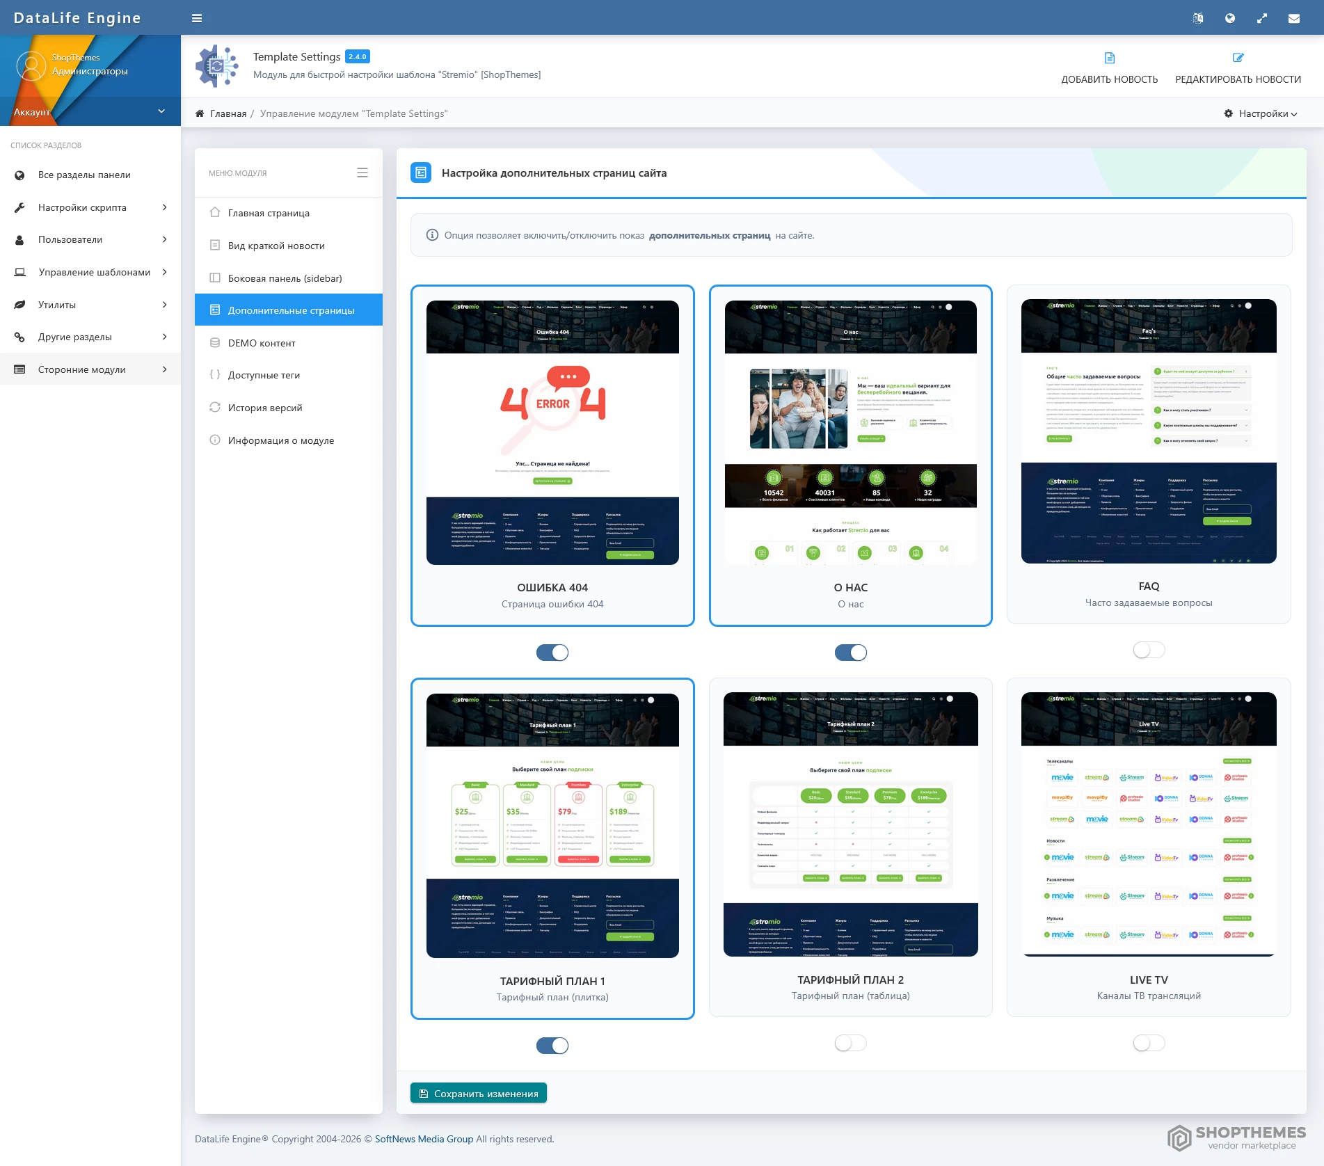This screenshot has width=1324, height=1166.
Task: Click the edit news pencil icon
Action: click(1238, 58)
